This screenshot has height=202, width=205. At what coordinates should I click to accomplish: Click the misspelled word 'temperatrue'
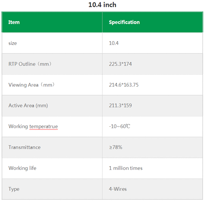(44, 127)
